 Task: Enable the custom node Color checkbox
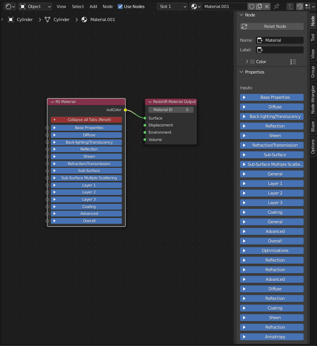point(252,62)
